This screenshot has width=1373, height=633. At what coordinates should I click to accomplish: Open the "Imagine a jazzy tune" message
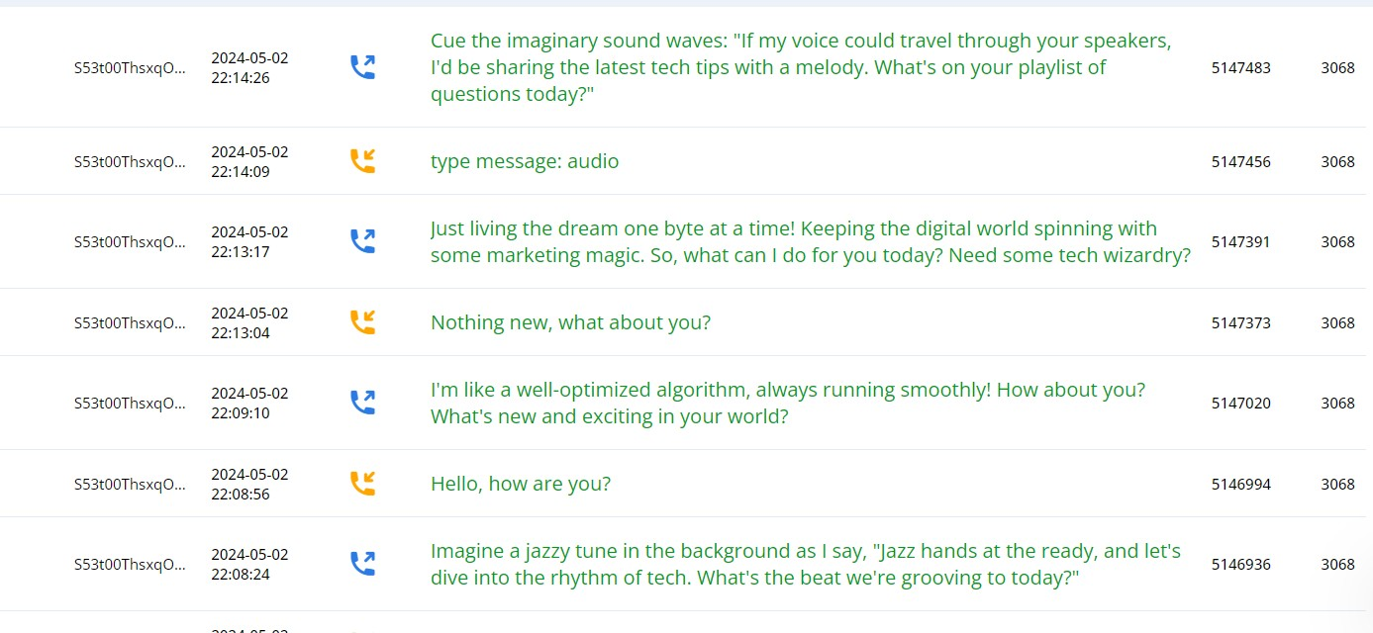[806, 564]
